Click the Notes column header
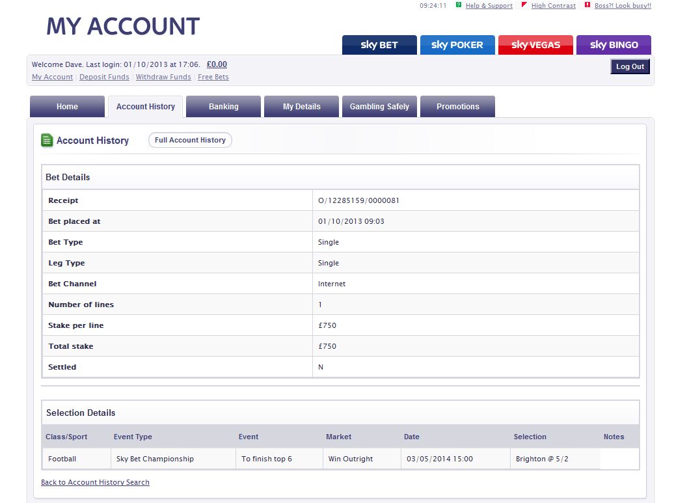674x503 pixels. (614, 437)
